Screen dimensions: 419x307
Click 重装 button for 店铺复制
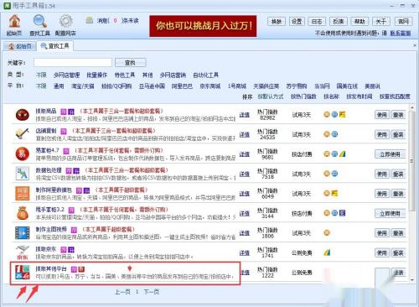click(x=398, y=134)
